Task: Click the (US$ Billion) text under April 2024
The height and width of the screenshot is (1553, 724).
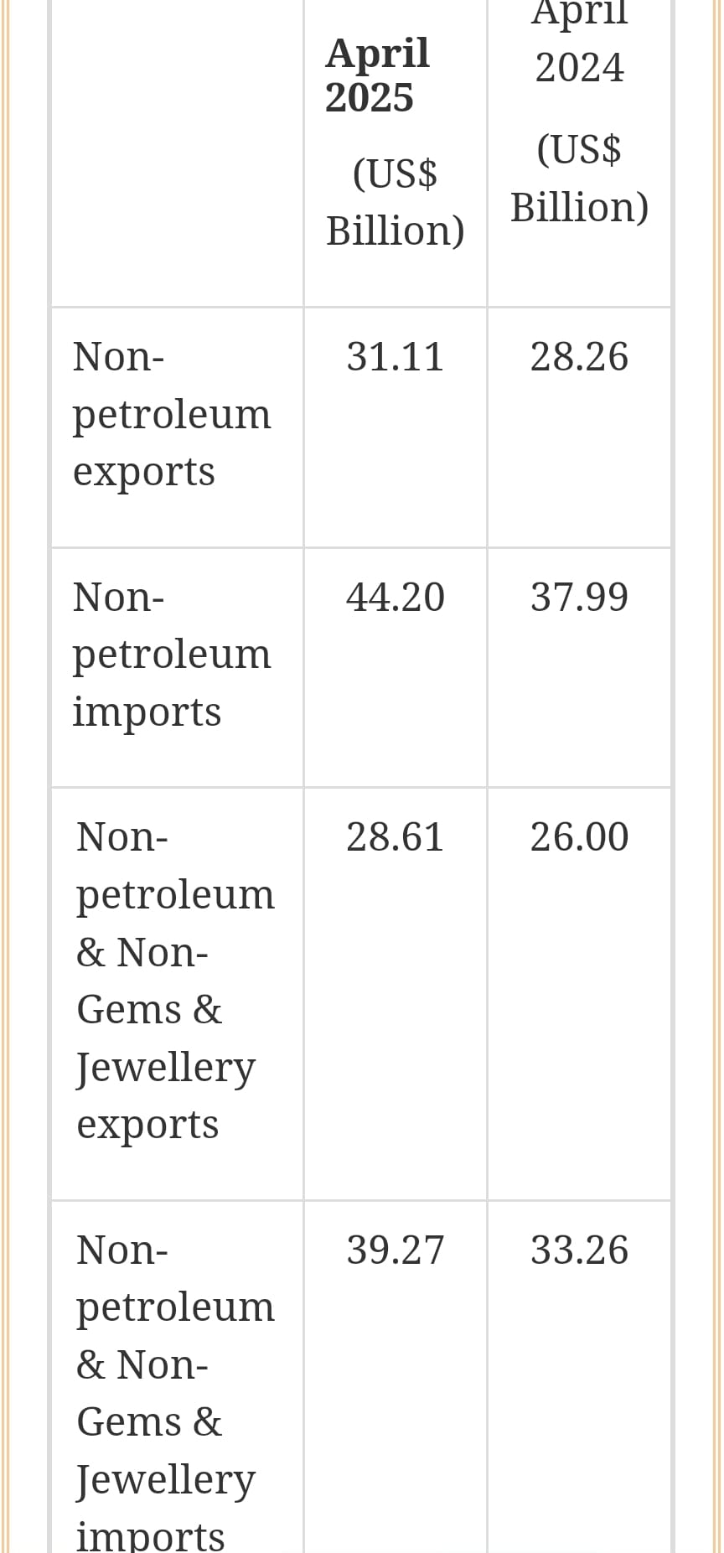Action: click(579, 179)
